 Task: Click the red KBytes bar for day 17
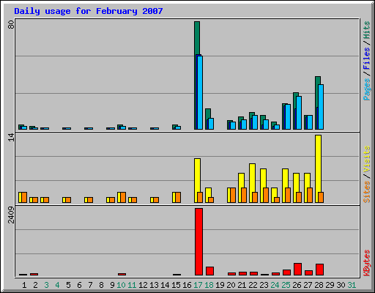click(x=198, y=242)
